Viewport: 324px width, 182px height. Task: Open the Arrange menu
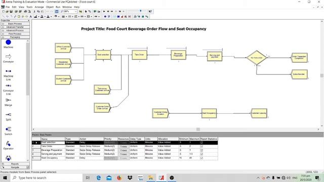(39, 7)
